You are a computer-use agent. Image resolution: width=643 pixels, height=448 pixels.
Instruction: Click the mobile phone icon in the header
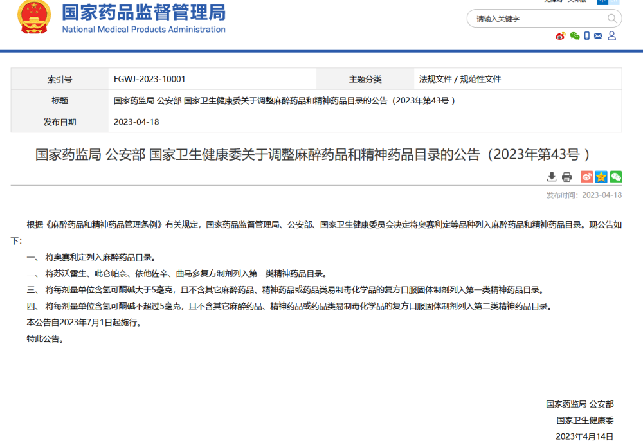pyautogui.click(x=587, y=36)
